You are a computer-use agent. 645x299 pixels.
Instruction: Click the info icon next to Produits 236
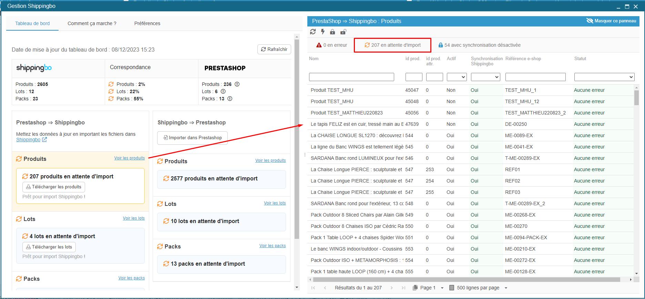(237, 84)
